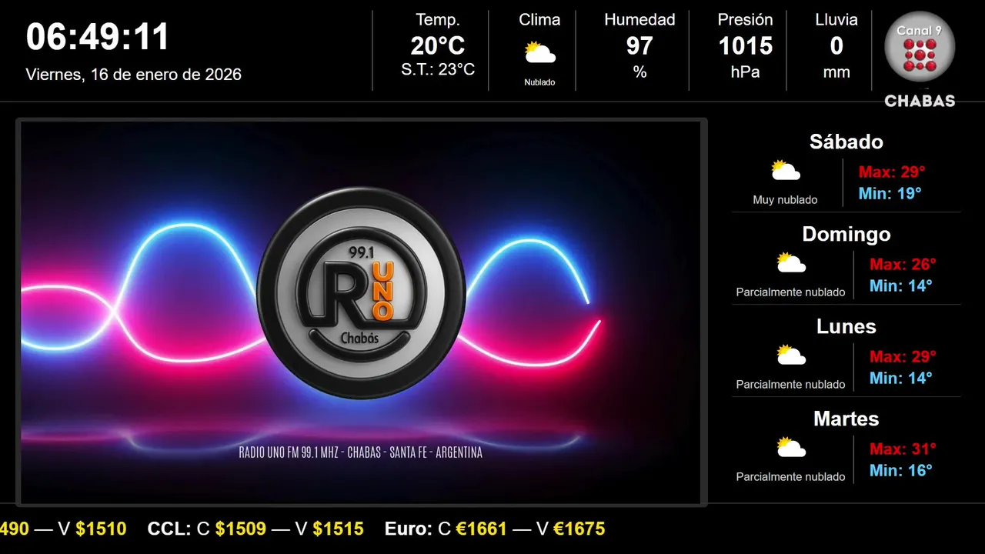Click Martes's Min: 16° value

[x=900, y=470]
